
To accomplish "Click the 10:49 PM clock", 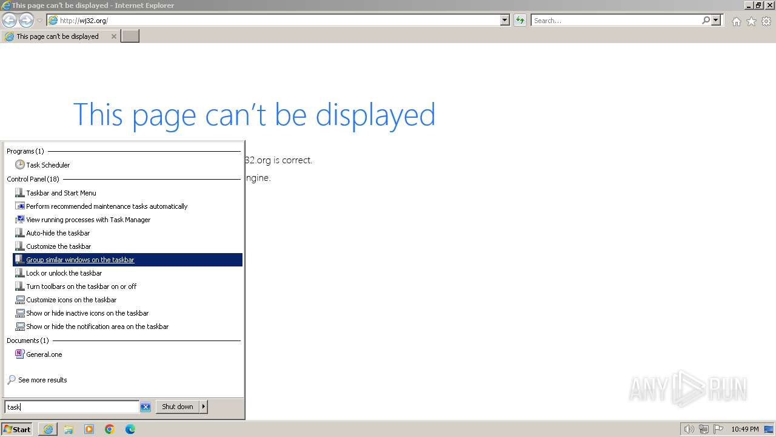I will coord(744,429).
